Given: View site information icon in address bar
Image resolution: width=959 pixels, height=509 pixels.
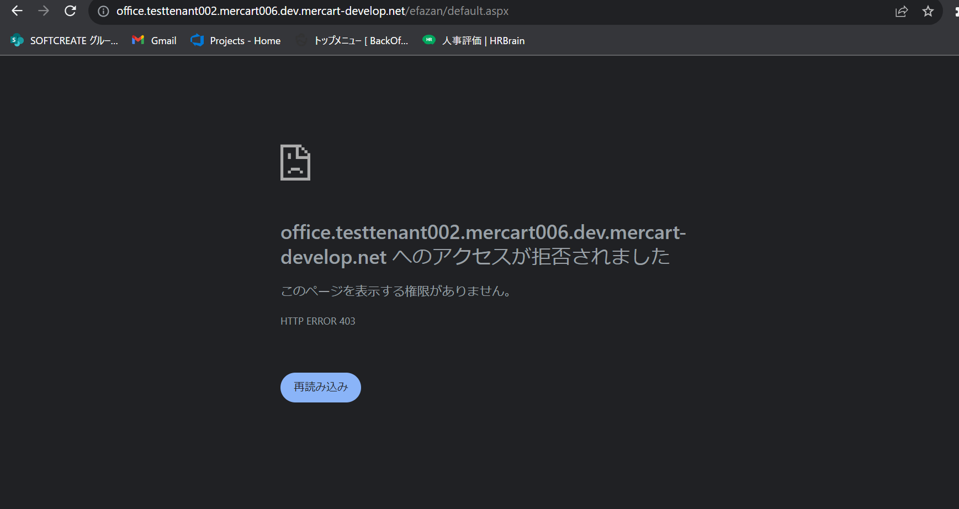Looking at the screenshot, I should pyautogui.click(x=103, y=12).
